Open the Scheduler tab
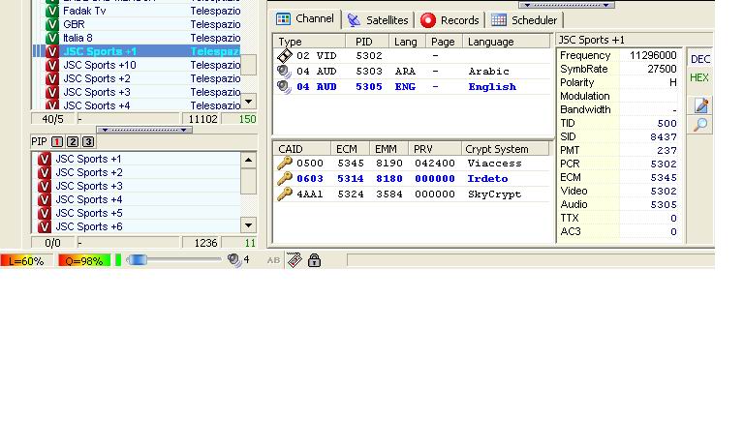744x448 pixels. click(x=524, y=19)
